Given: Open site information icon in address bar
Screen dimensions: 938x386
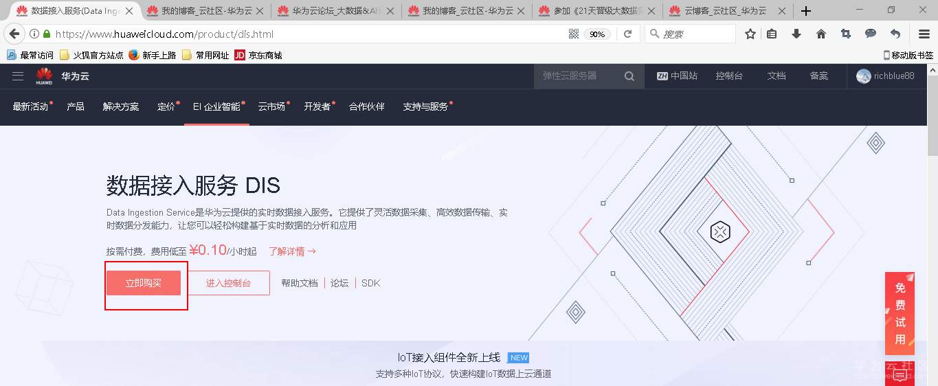Looking at the screenshot, I should pos(34,34).
